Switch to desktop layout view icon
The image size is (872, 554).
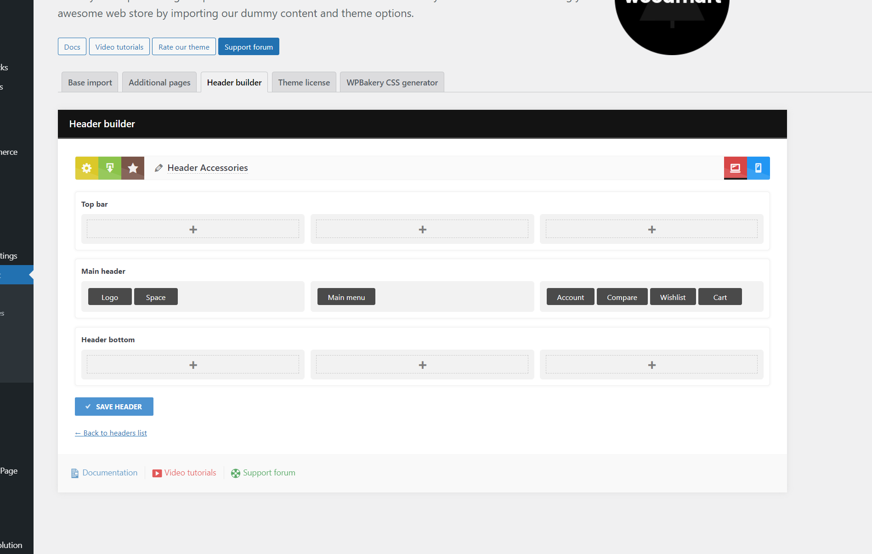point(736,168)
